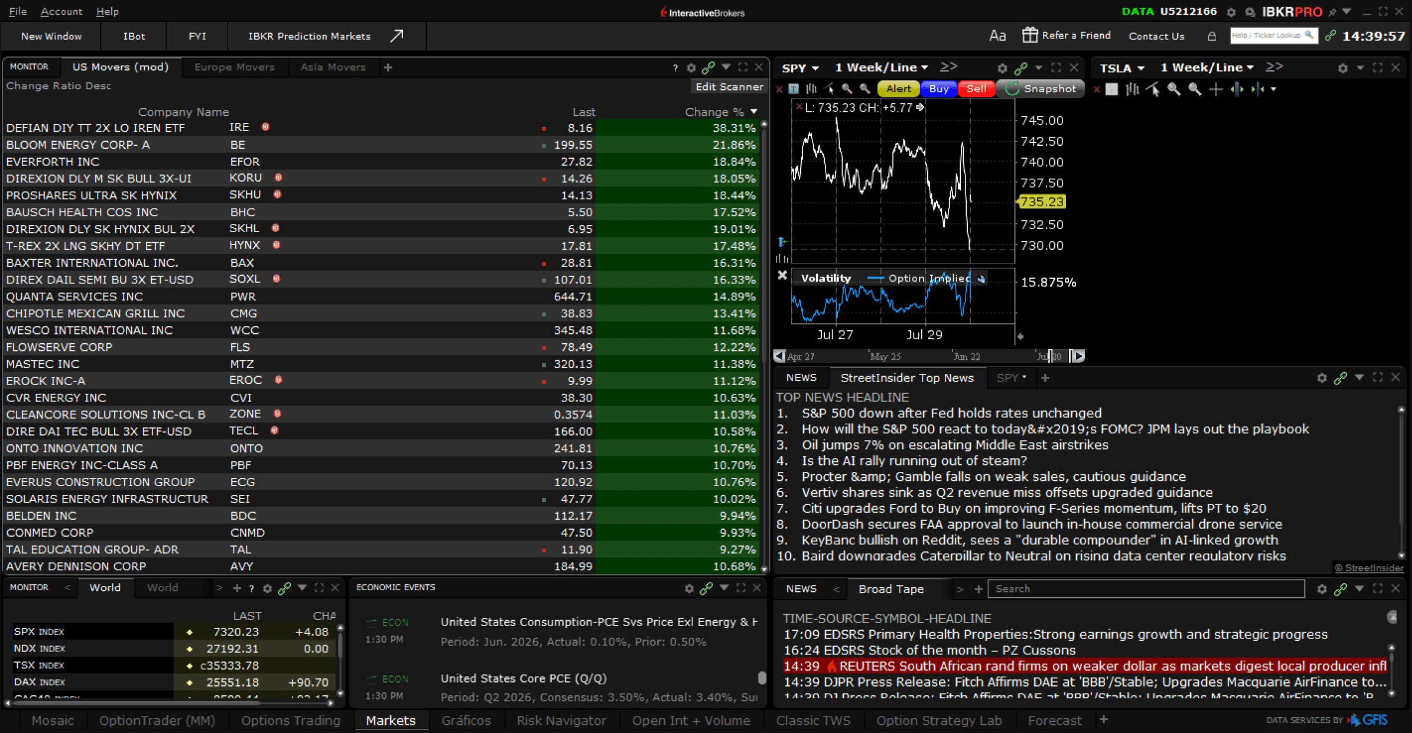The image size is (1412, 733).
Task: Add a new tab in US Movers monitor
Action: coord(388,68)
